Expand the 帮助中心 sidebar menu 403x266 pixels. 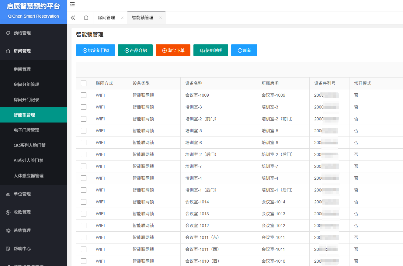(33, 249)
